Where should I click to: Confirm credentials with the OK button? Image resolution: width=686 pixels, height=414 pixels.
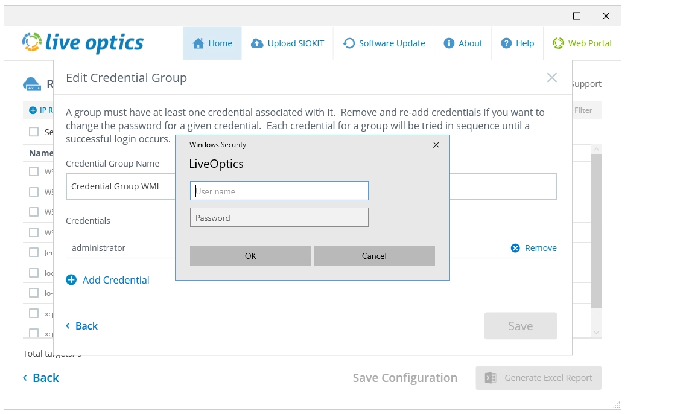point(250,256)
